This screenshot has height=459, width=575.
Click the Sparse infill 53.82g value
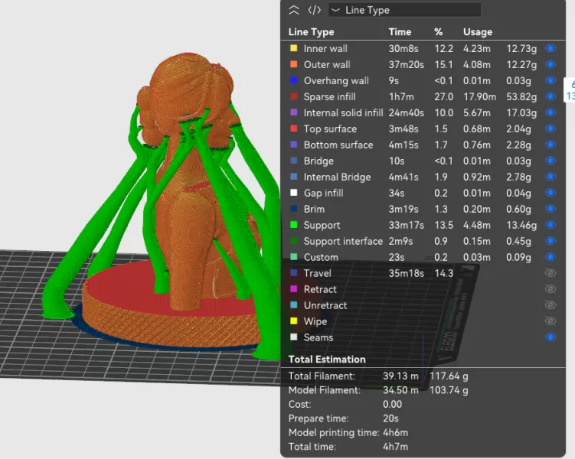point(521,96)
